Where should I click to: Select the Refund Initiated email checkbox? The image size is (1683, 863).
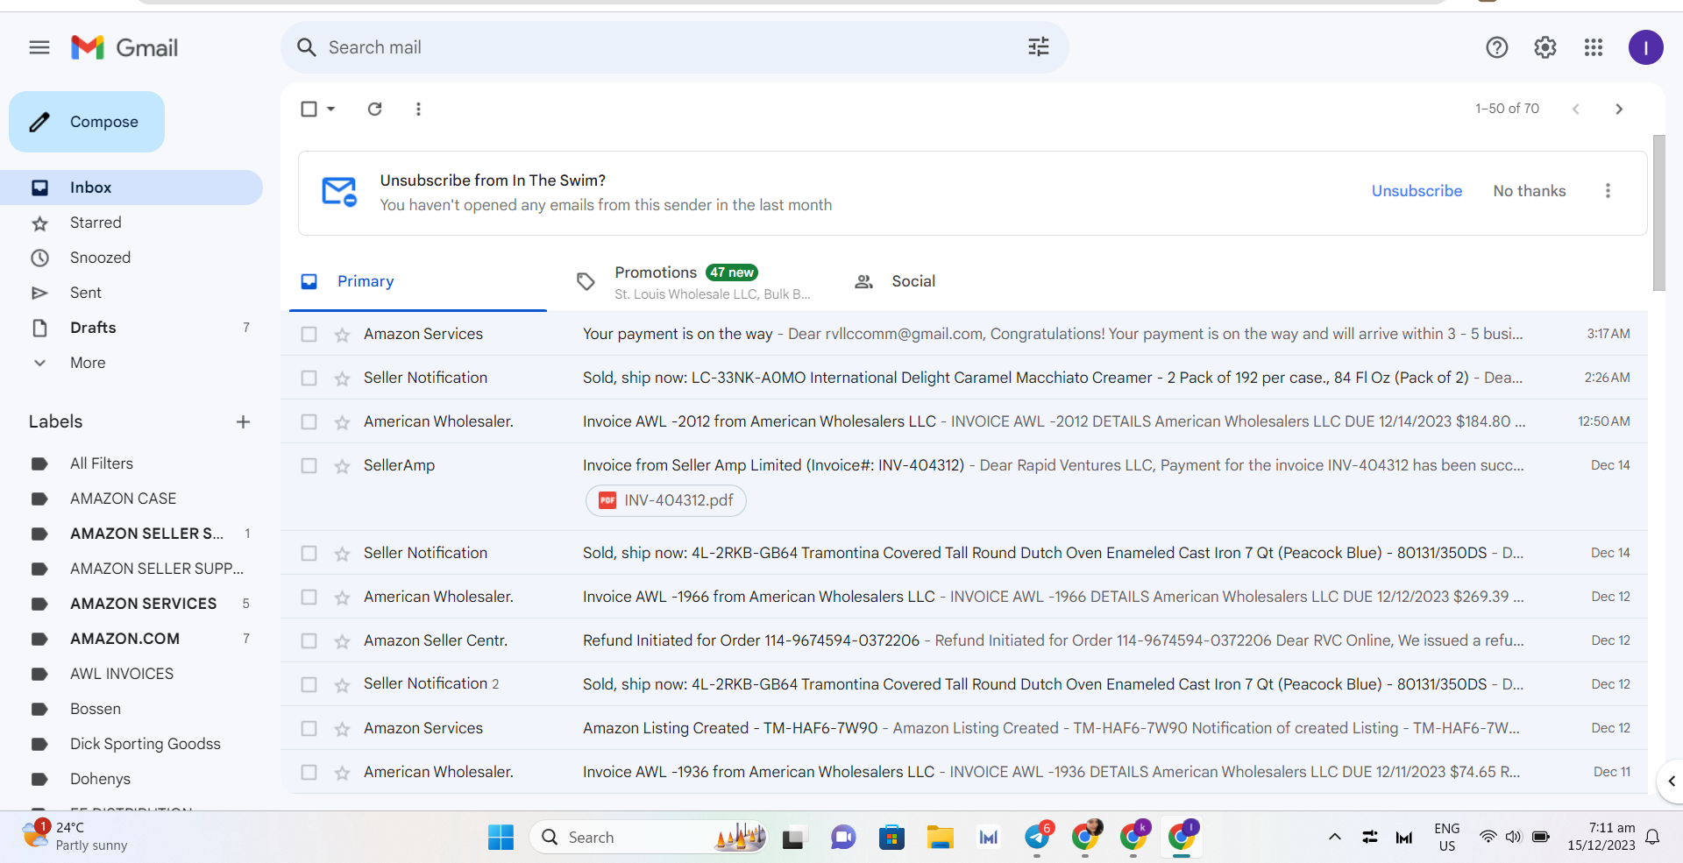(309, 640)
